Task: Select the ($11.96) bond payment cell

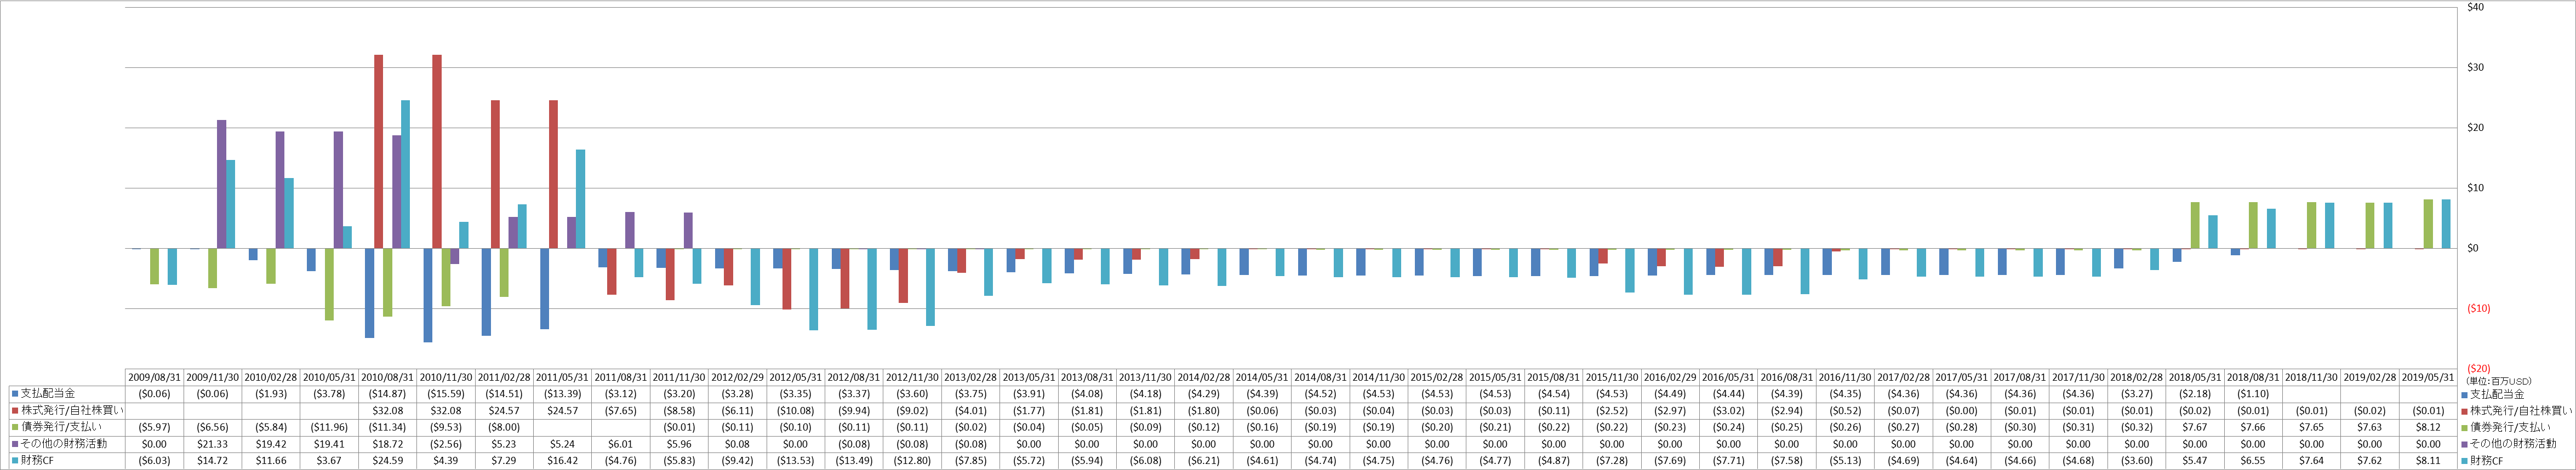Action: 329,427
